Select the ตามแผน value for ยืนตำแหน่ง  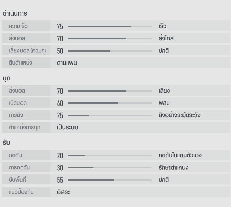(67, 63)
